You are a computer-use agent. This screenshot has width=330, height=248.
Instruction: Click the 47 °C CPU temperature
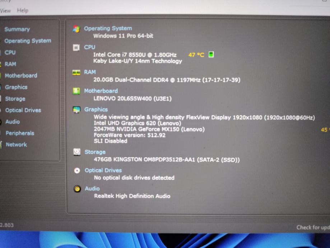click(196, 55)
